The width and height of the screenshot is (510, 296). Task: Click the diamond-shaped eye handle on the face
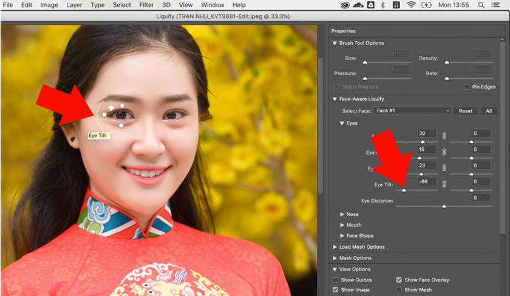click(x=111, y=107)
